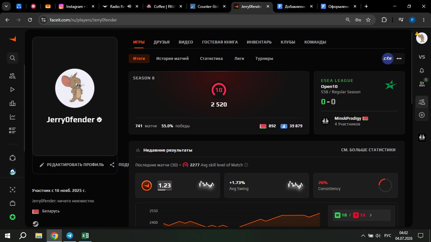Open the Статистика sub-tab

[211, 58]
